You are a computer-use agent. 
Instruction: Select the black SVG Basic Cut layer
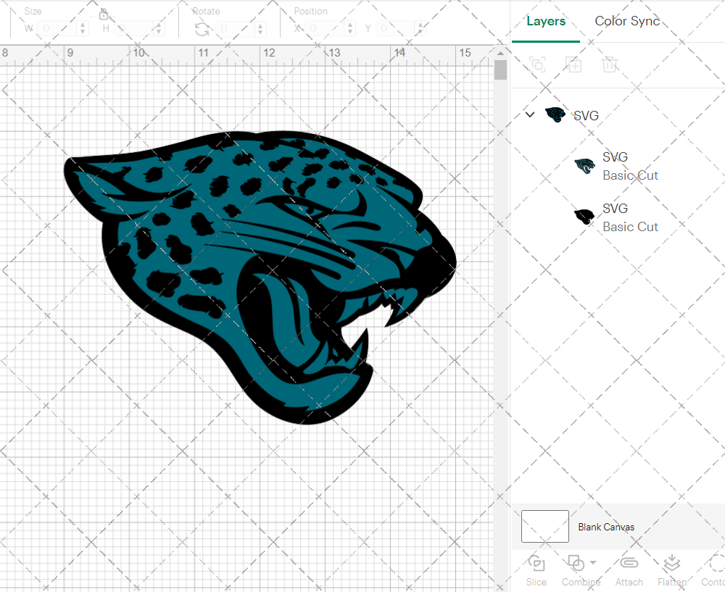tap(616, 217)
